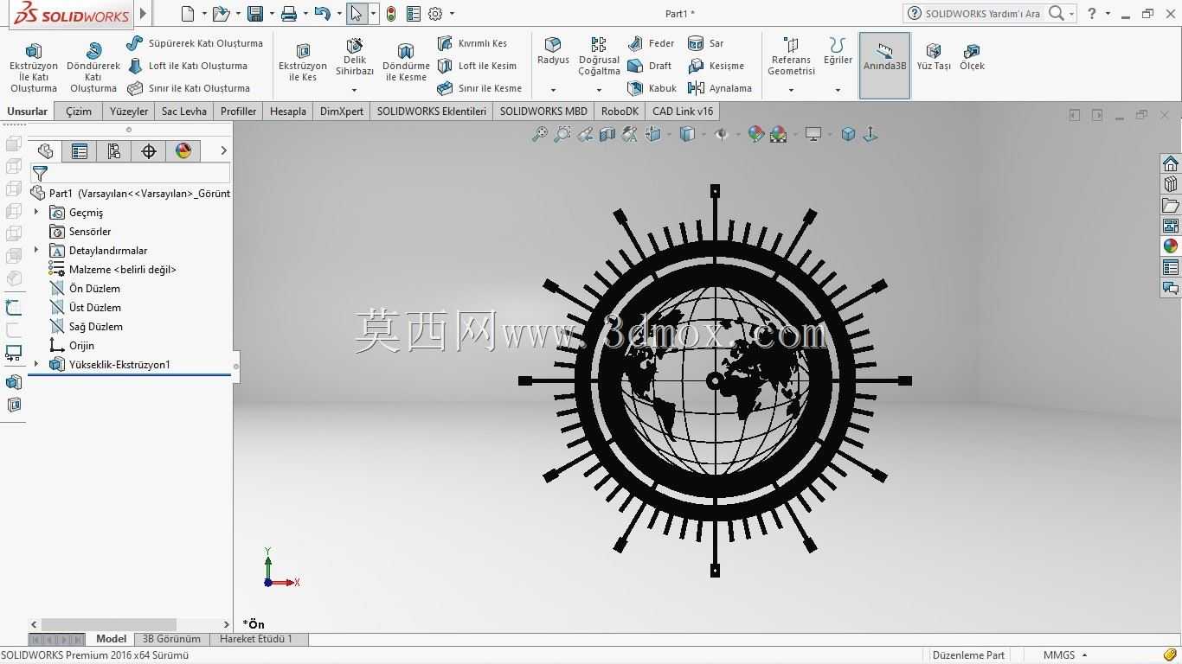Select Sınır ile Kesme command
Viewport: 1182px width, 664px height.
point(479,88)
